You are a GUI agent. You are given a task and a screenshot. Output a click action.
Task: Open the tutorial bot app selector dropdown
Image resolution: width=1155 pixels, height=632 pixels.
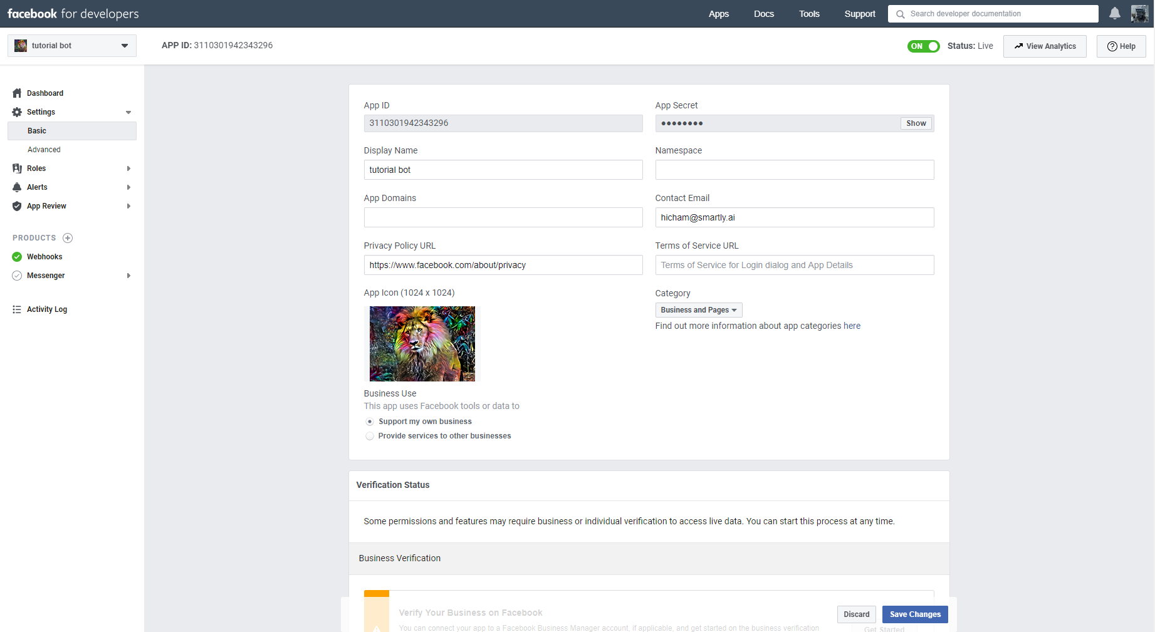click(72, 46)
